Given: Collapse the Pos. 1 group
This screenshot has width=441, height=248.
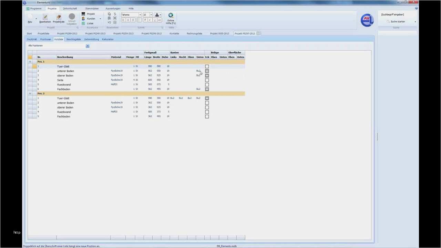Looking at the screenshot, I should click(30, 61).
